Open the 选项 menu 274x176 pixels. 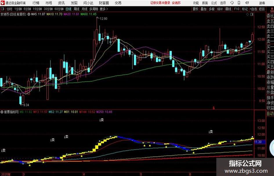[x=223, y=3]
